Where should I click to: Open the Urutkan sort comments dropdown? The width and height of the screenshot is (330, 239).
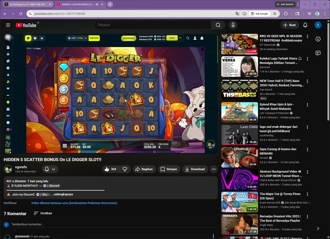[43, 213]
